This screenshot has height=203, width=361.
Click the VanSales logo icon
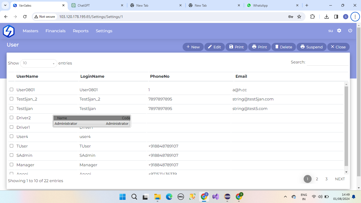[x=9, y=31]
